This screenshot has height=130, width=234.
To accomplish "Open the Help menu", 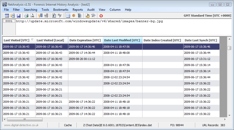I will (128, 10).
